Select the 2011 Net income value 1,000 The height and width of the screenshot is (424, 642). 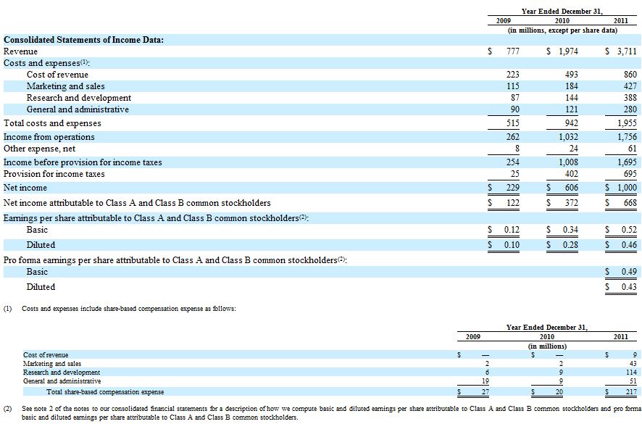click(x=627, y=188)
